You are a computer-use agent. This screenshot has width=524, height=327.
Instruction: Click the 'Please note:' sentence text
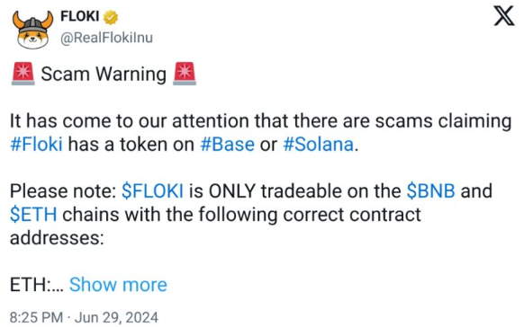[250, 215]
